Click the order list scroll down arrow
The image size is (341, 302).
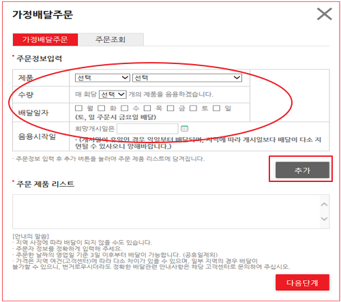point(324,219)
